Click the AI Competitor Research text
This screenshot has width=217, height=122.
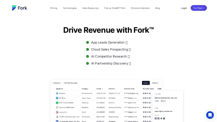pos(109,57)
